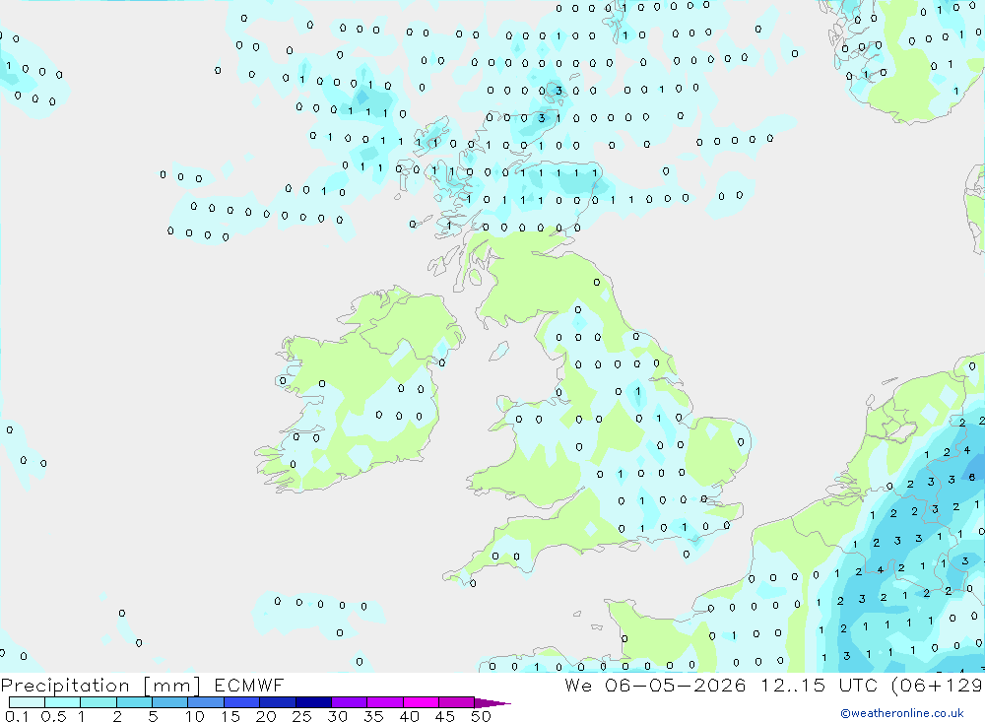
Task: Click the '25' legend scale label
Action: pyautogui.click(x=302, y=716)
